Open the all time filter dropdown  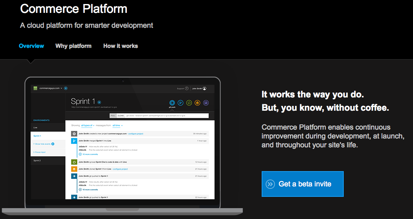pos(118,126)
